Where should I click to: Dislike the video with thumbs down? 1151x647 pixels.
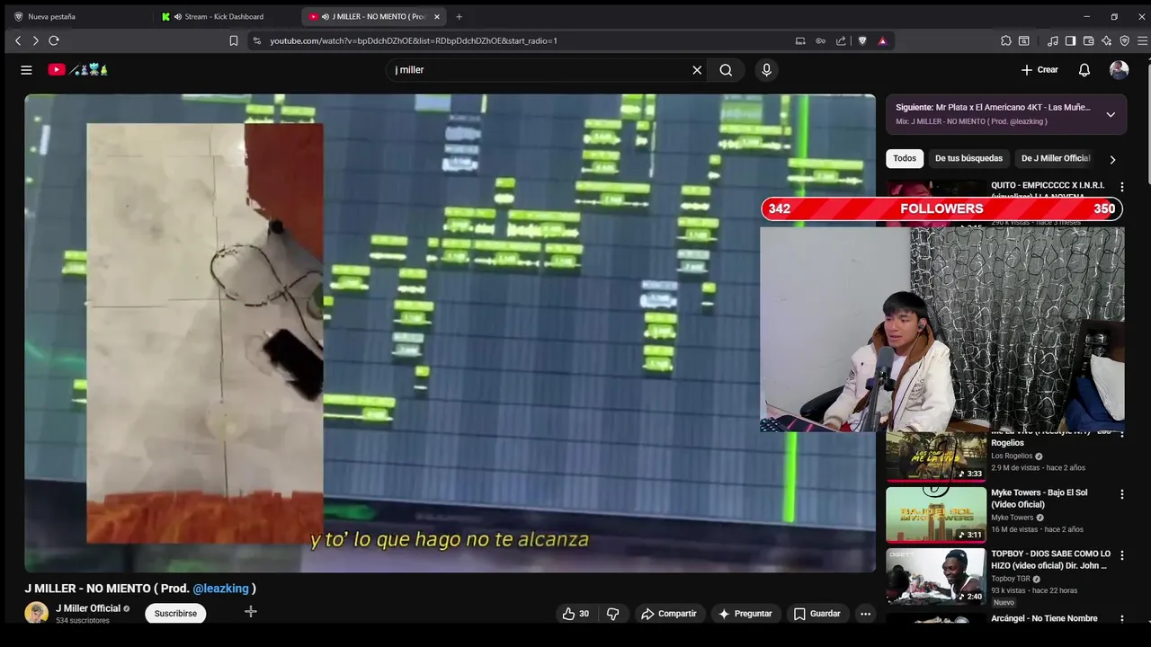coord(613,614)
